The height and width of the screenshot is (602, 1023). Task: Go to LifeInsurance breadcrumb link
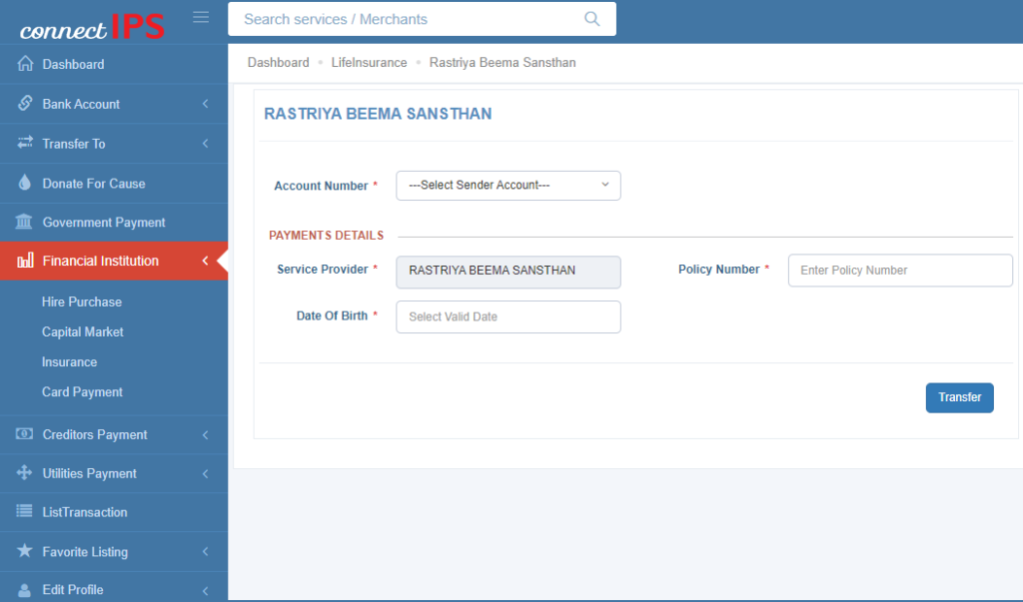[x=369, y=63]
